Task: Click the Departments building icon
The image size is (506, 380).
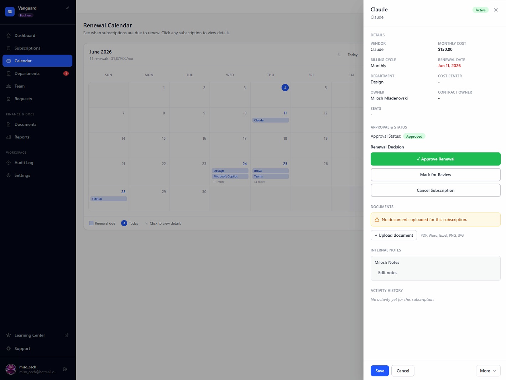Action: click(9, 73)
